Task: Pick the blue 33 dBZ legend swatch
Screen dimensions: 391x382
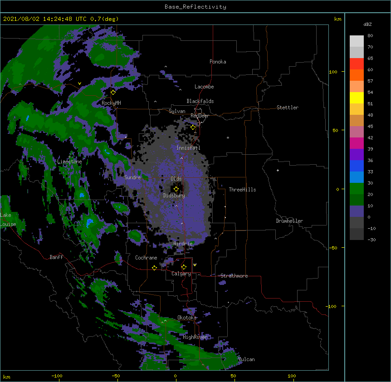Action: (x=357, y=166)
